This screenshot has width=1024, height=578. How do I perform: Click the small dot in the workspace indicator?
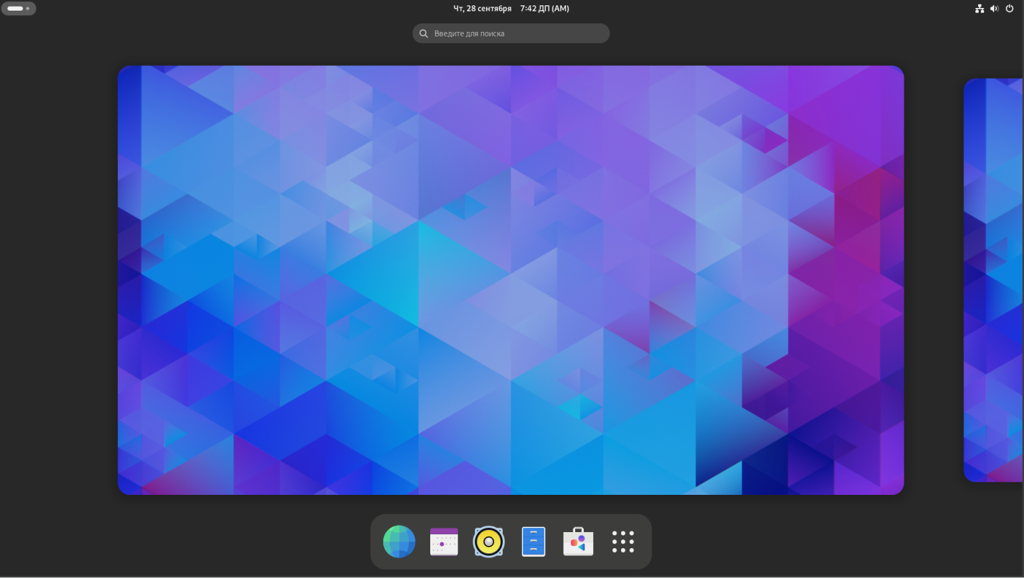click(28, 9)
